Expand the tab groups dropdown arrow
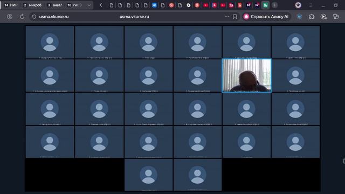 pos(89,5)
